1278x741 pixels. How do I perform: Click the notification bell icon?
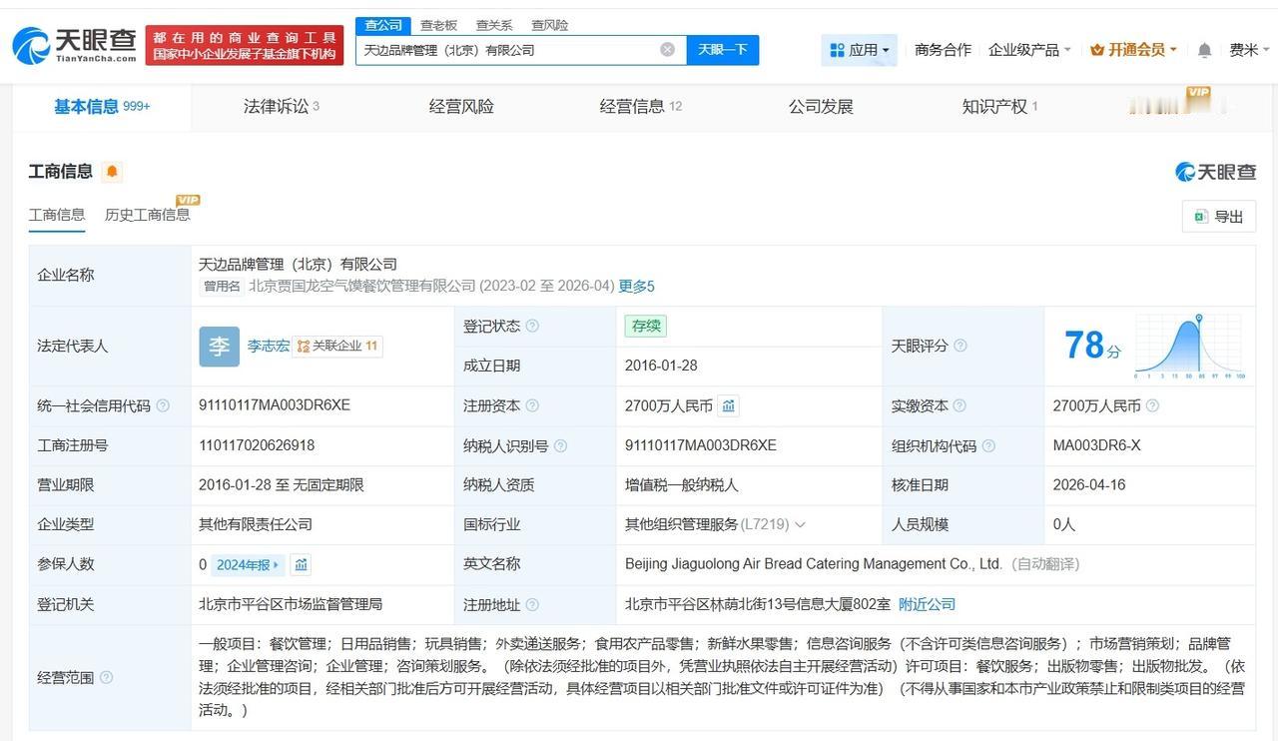point(1204,50)
